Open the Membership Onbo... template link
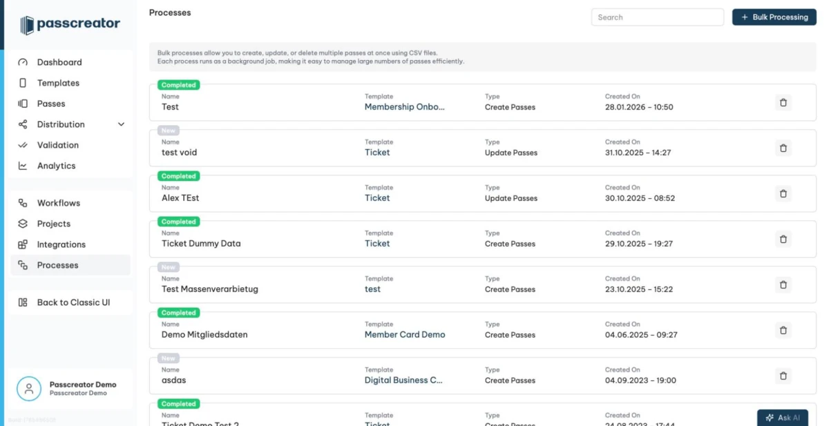The image size is (829, 426). click(x=405, y=107)
